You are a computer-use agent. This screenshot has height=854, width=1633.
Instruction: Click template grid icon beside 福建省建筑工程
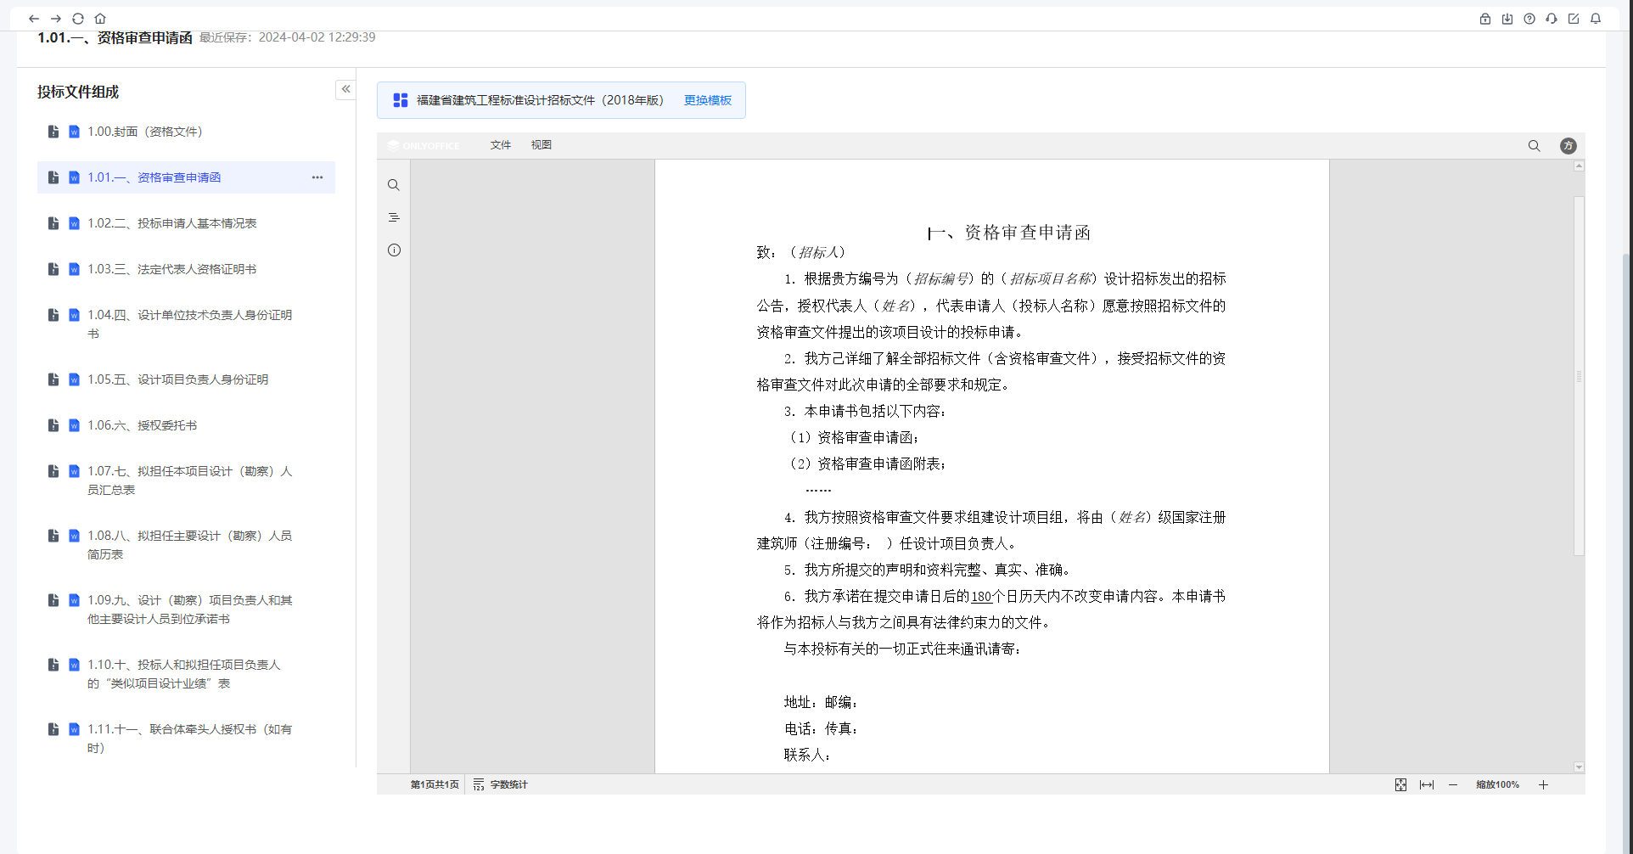pyautogui.click(x=401, y=100)
